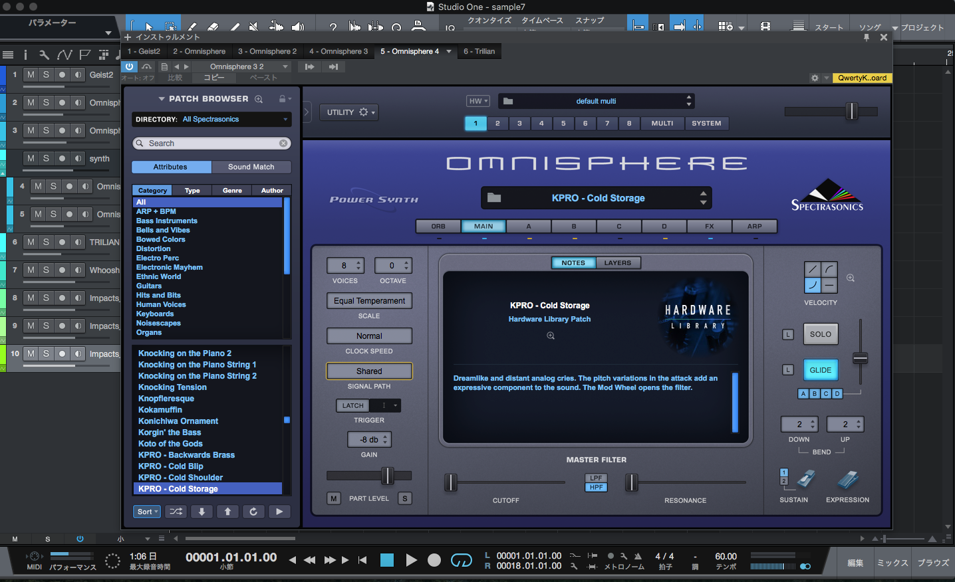Viewport: 955px width, 582px height.
Task: Start playback with transport Play button
Action: tap(411, 560)
